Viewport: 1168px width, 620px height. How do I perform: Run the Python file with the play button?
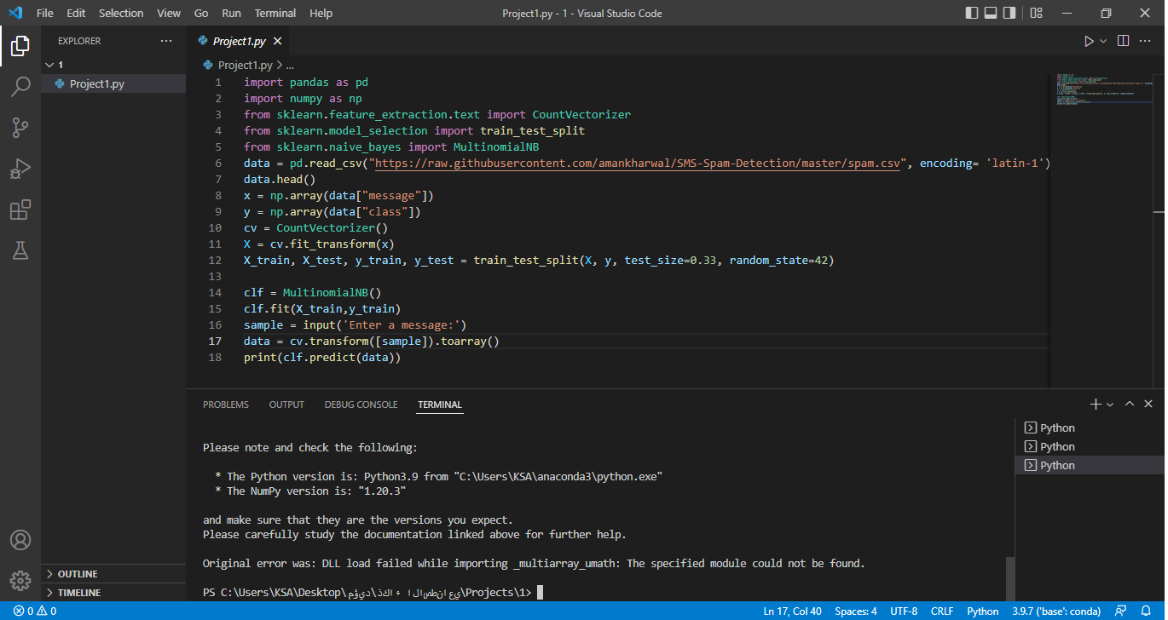point(1088,40)
